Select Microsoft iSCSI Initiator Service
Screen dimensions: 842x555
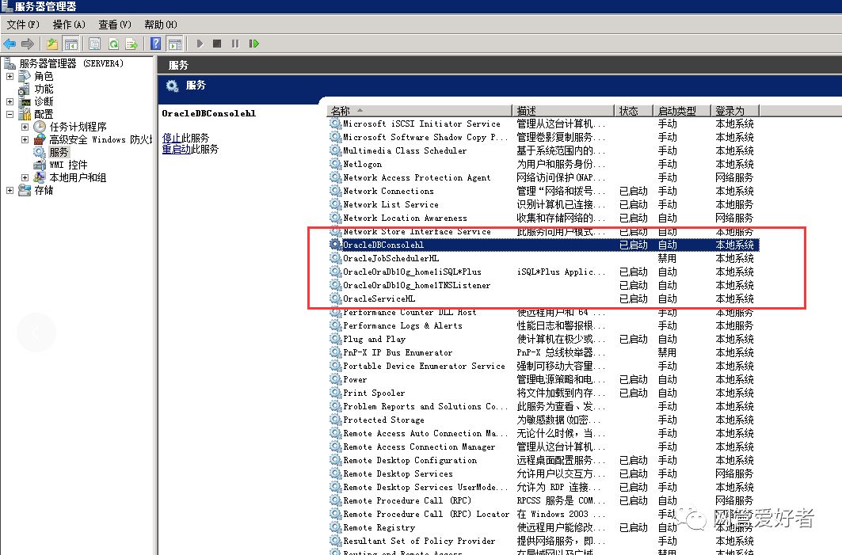pyautogui.click(x=421, y=124)
